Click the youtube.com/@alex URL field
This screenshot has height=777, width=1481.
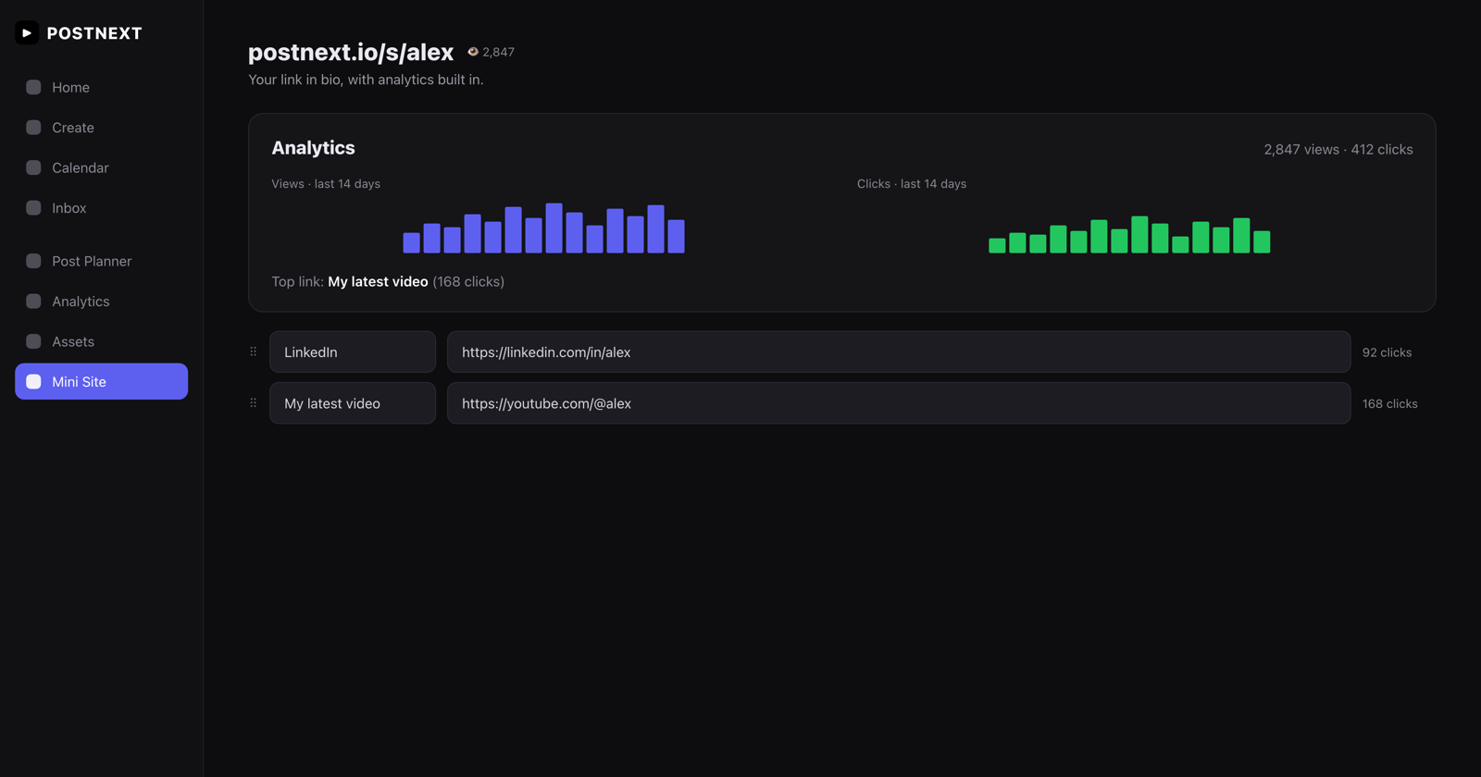(x=899, y=403)
